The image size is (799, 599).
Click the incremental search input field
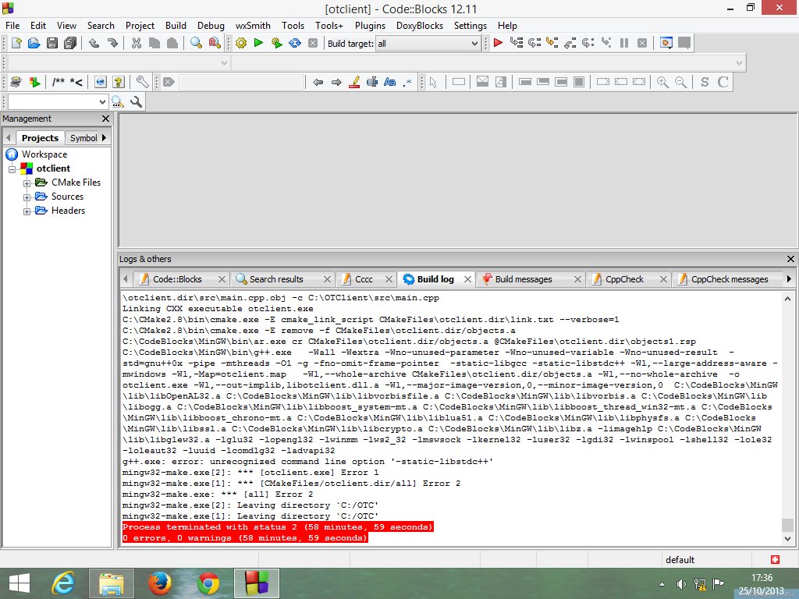pyautogui.click(x=241, y=82)
